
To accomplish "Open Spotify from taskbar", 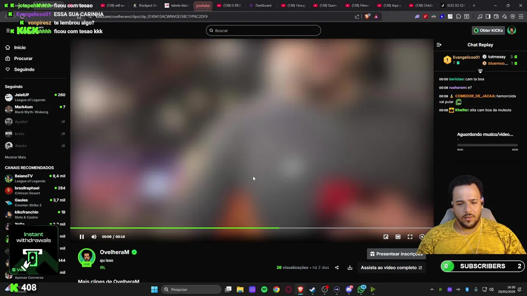I will click(264, 289).
